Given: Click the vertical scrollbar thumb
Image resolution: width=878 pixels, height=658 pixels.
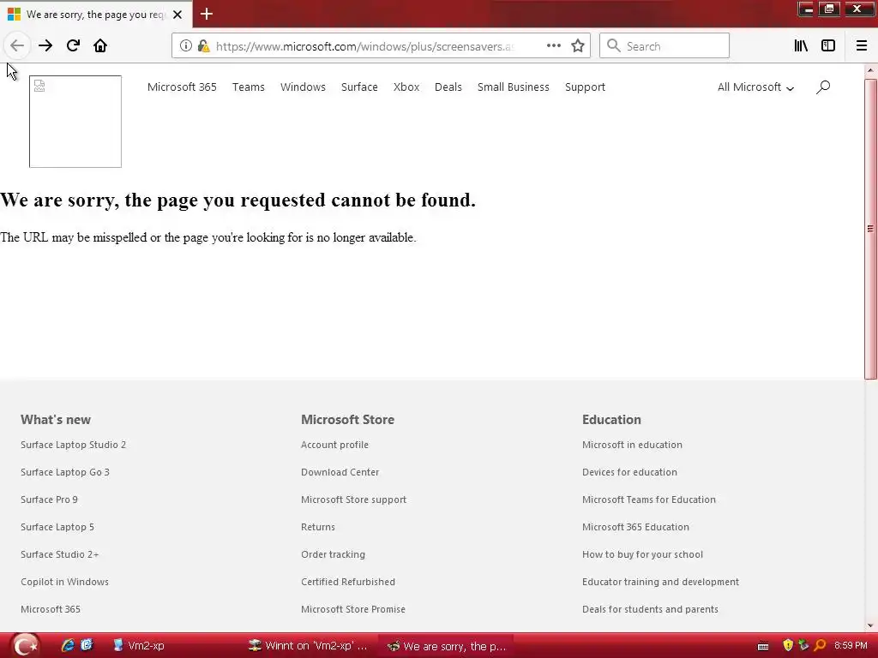Looking at the screenshot, I should [871, 229].
